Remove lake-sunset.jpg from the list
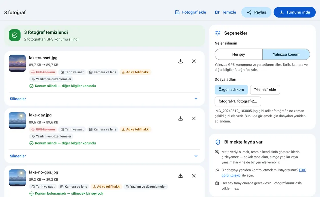Screen dimensions: 320x197 pyautogui.click(x=194, y=61)
